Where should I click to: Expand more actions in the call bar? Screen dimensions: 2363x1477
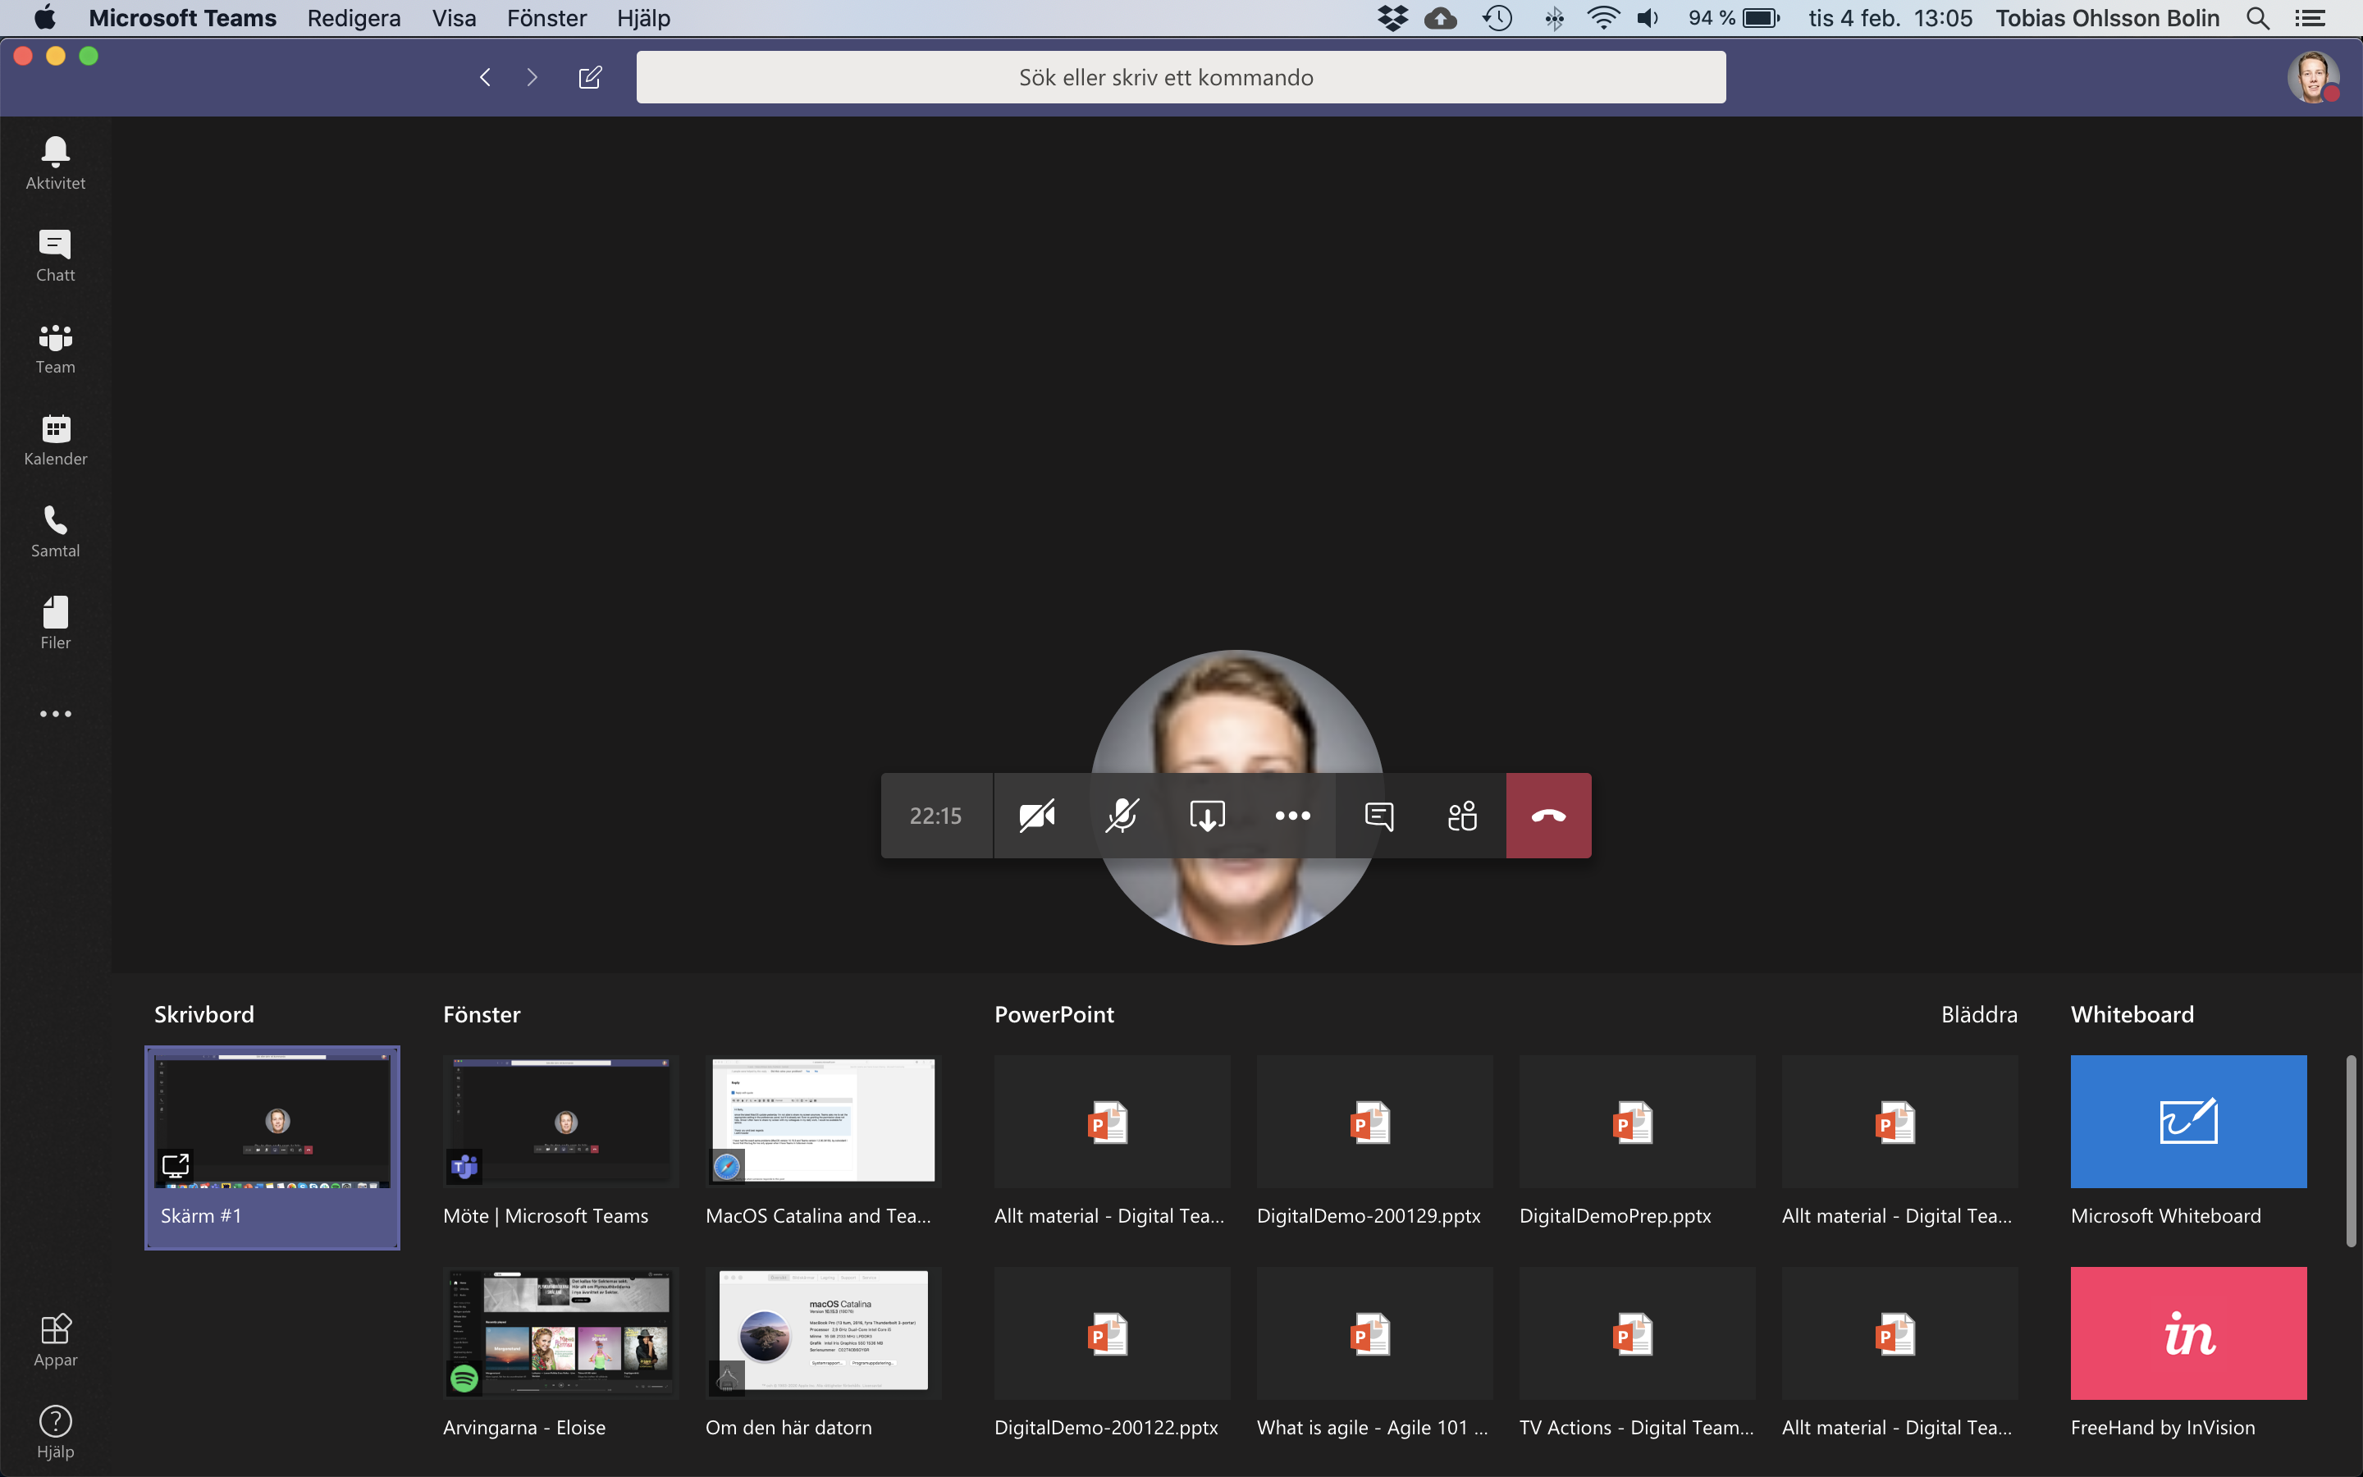pyautogui.click(x=1293, y=816)
